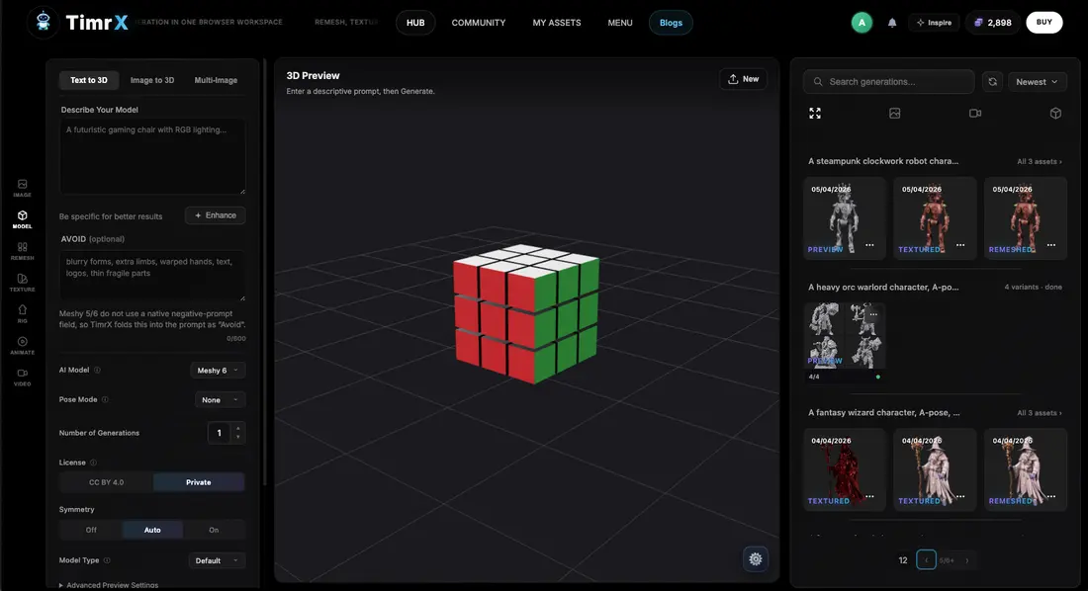The width and height of the screenshot is (1088, 591).
Task: Click the TimrX robot logo
Action: click(43, 22)
